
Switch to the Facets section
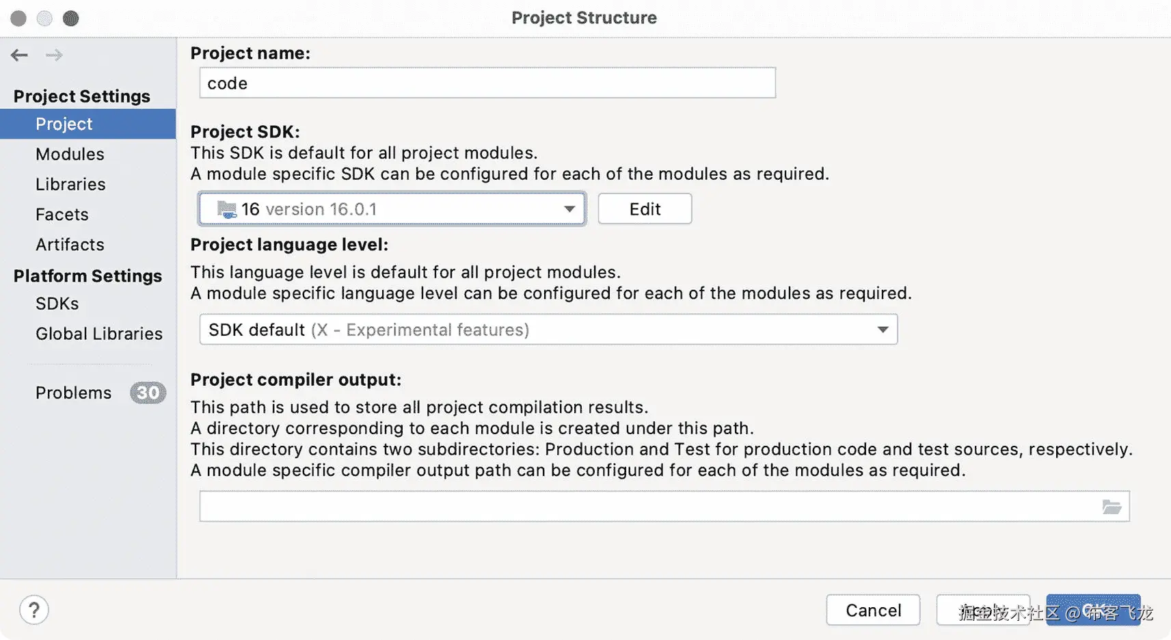pyautogui.click(x=62, y=214)
